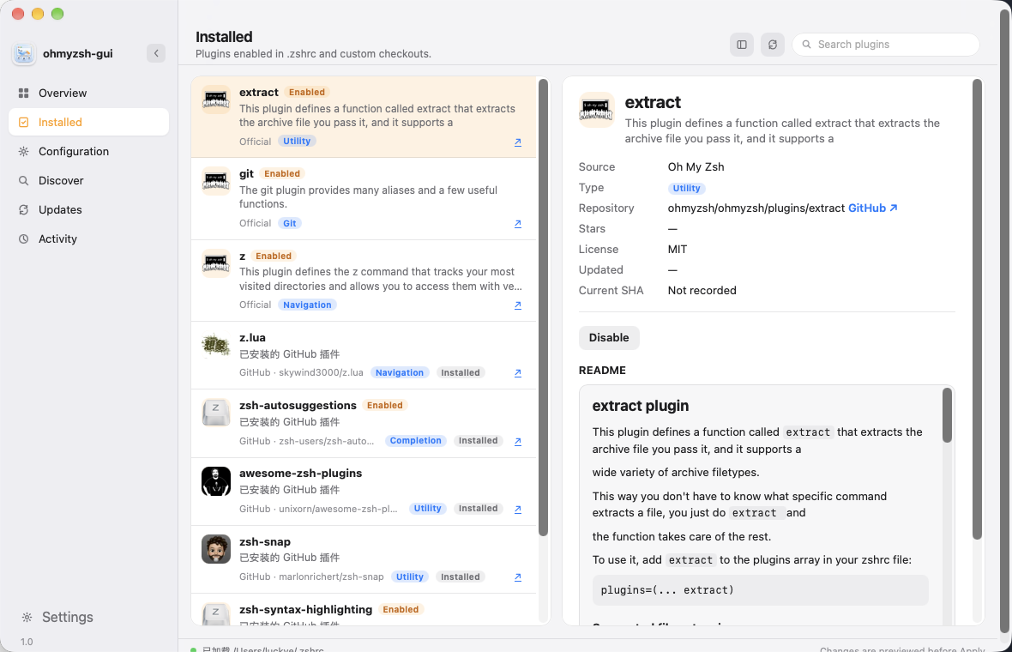This screenshot has height=652, width=1012.
Task: Click the MIT license value
Action: click(677, 249)
